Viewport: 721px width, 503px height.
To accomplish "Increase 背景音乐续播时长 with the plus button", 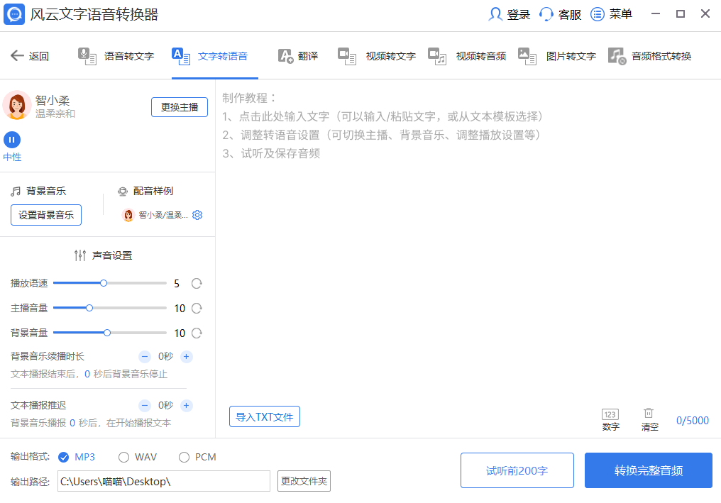I will pos(186,356).
